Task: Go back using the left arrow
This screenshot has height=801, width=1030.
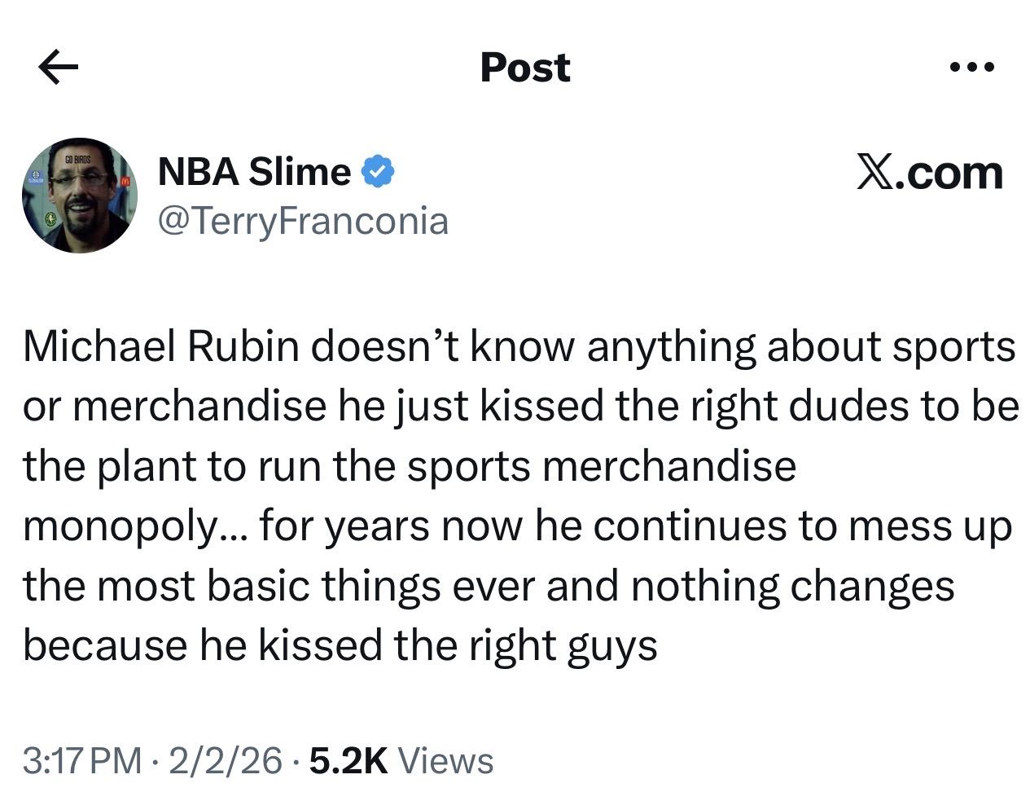Action: [x=59, y=68]
